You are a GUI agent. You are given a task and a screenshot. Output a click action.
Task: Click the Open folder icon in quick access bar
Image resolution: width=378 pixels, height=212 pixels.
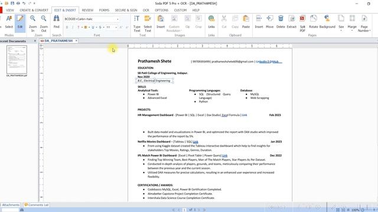6,4
